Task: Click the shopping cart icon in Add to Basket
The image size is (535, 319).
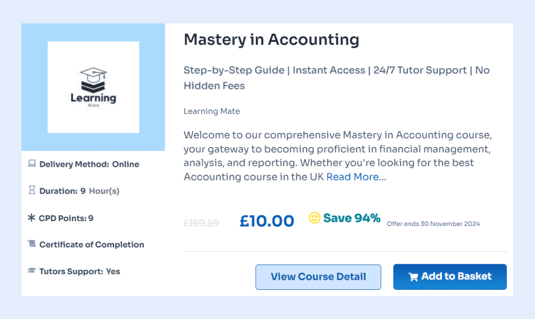Action: click(x=413, y=277)
